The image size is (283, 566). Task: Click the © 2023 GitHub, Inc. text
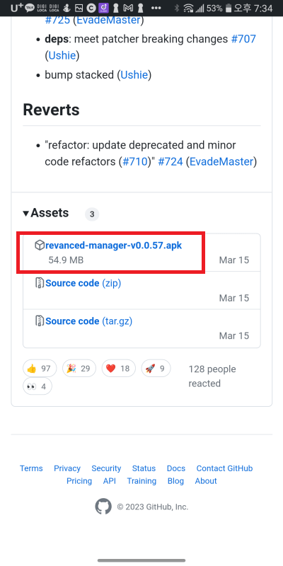point(153,507)
